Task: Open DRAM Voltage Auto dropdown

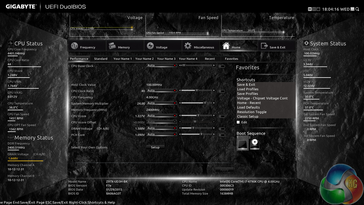Action: (x=161, y=128)
